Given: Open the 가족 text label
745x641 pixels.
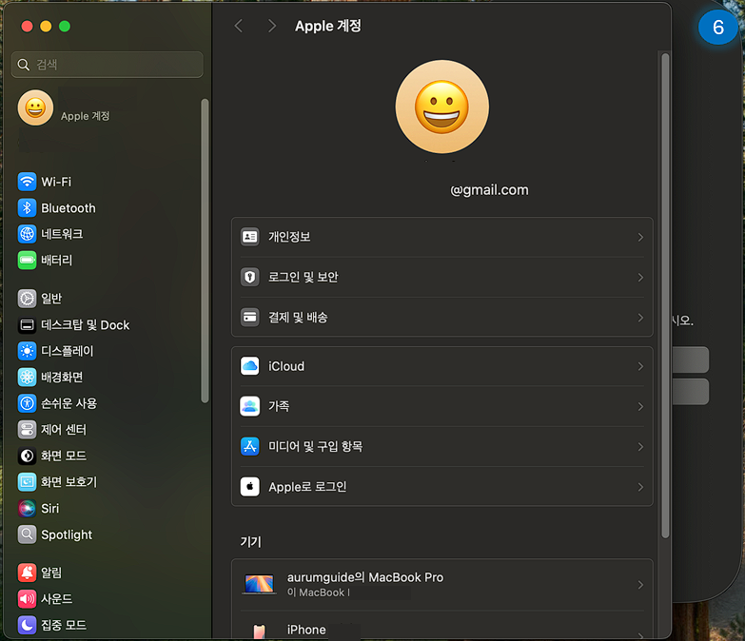Looking at the screenshot, I should tap(279, 406).
